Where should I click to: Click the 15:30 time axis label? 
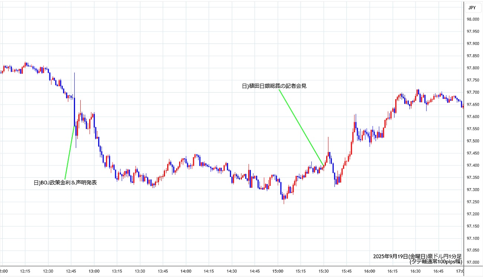(x=324, y=271)
